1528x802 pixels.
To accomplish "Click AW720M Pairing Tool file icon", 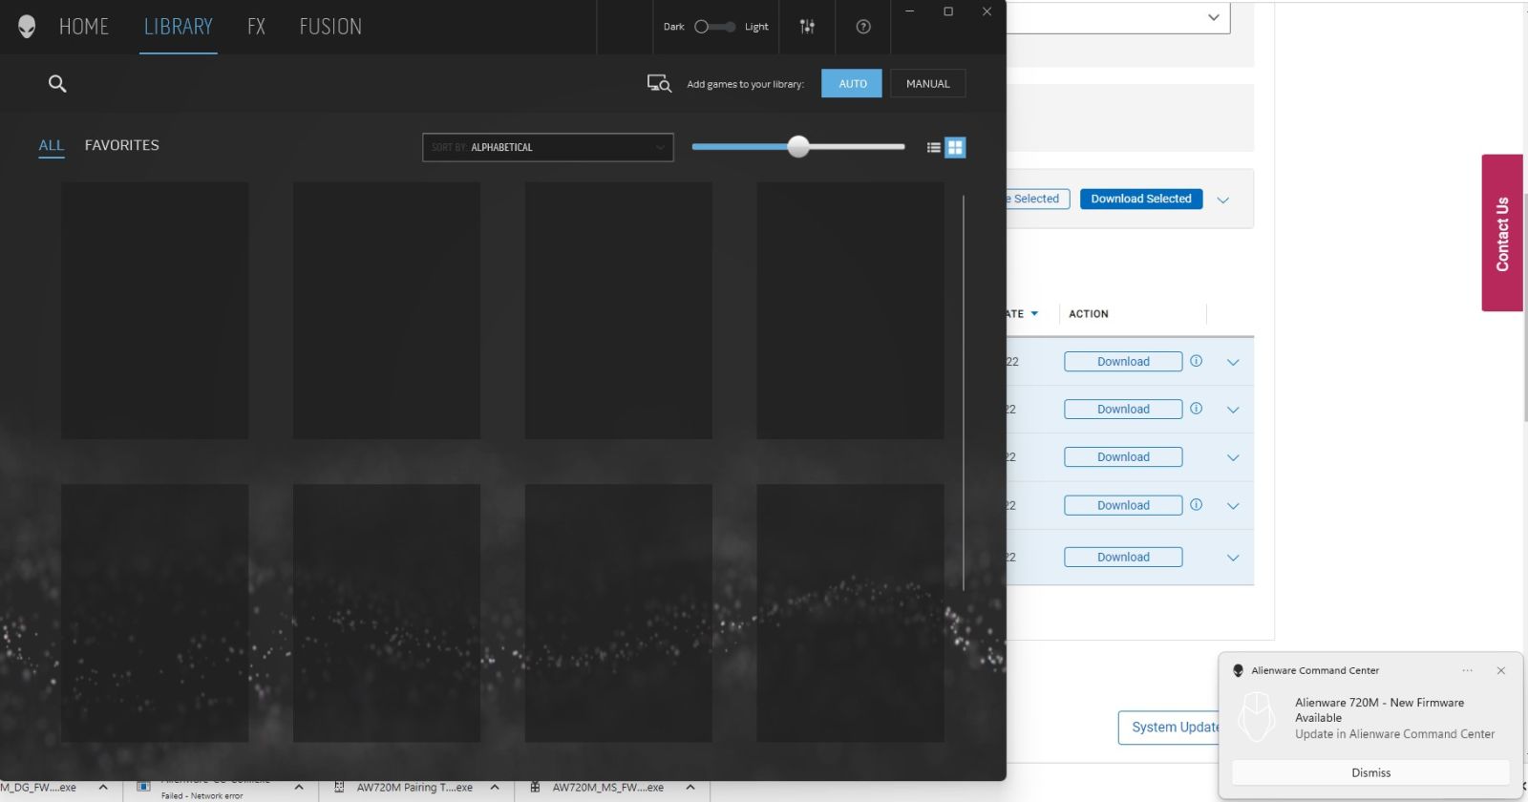I will coord(339,788).
